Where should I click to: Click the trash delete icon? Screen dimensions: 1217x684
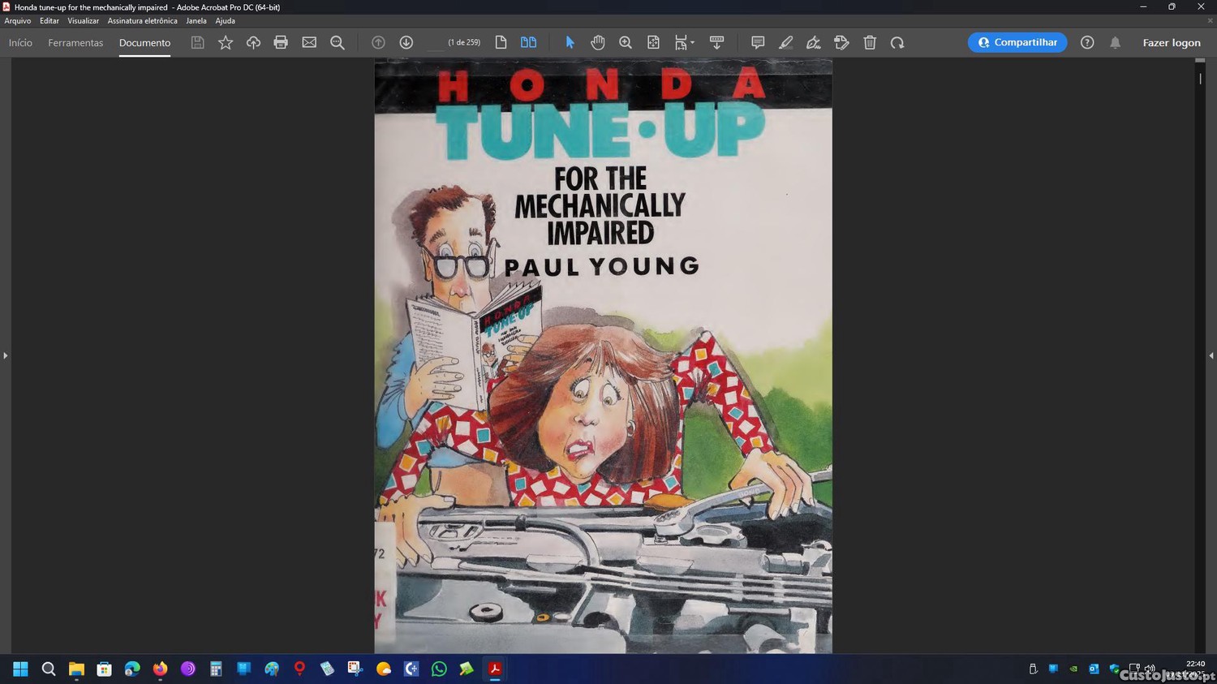(870, 43)
